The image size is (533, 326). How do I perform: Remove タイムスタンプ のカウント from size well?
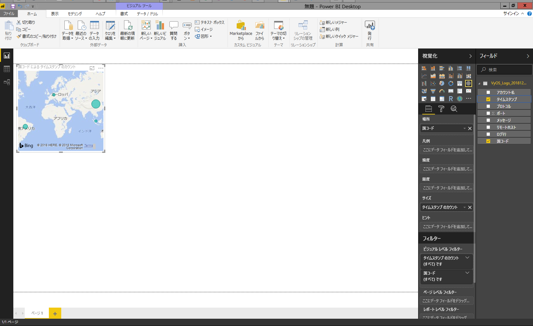470,207
